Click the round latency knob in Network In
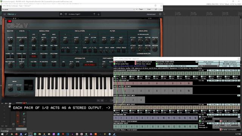 pos(200,117)
